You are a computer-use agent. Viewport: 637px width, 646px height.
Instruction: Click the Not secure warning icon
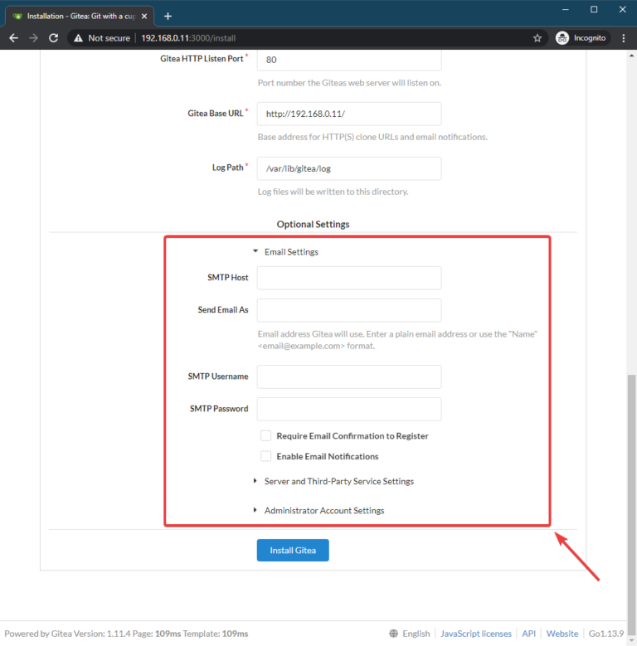(x=78, y=38)
